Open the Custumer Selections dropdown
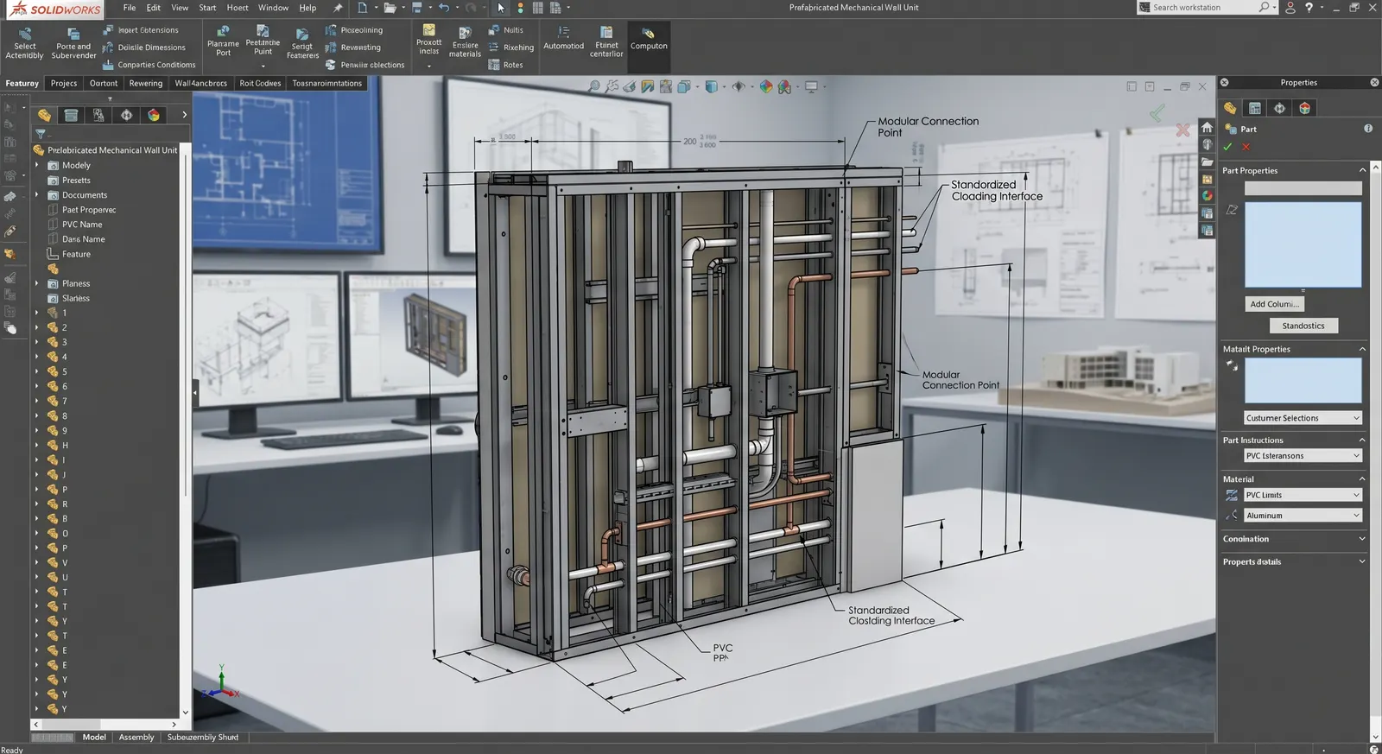Image resolution: width=1382 pixels, height=754 pixels. 1303,418
